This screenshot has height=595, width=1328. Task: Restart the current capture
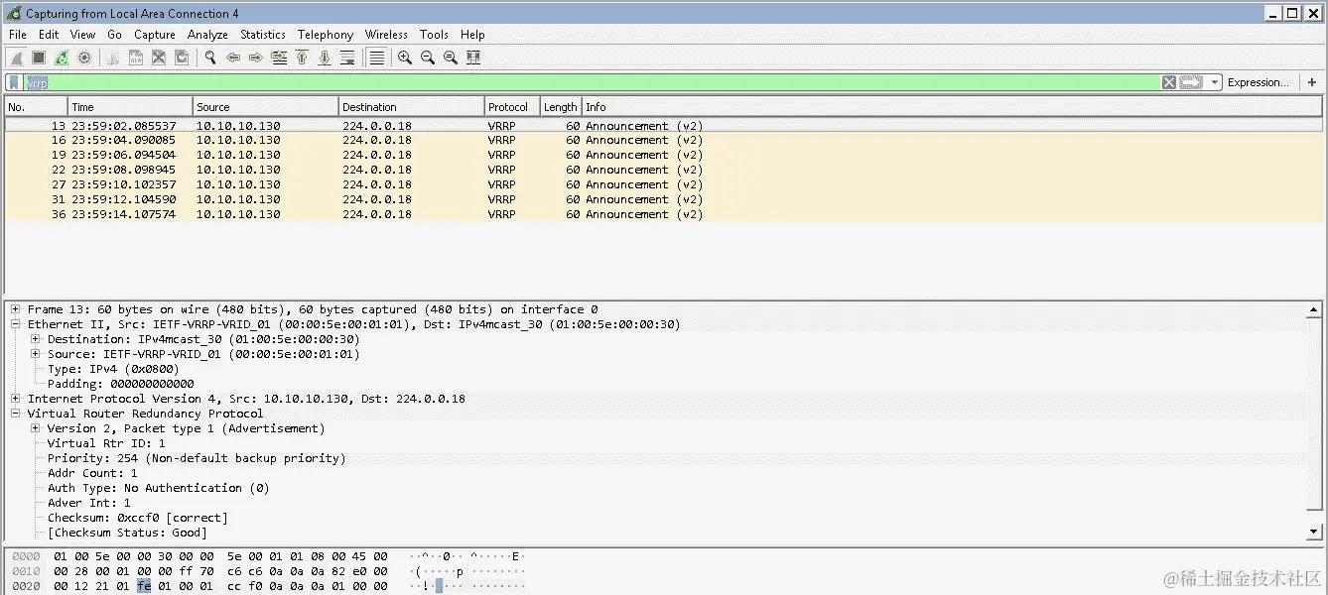click(x=62, y=58)
